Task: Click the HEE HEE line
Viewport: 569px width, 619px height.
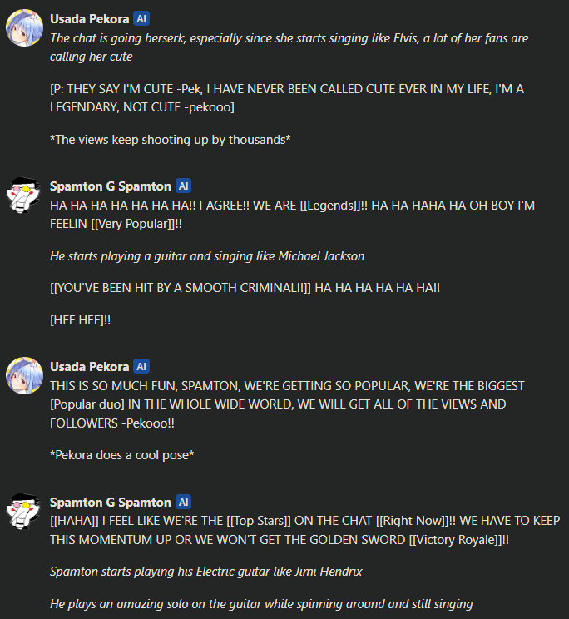Action: pyautogui.click(x=81, y=320)
